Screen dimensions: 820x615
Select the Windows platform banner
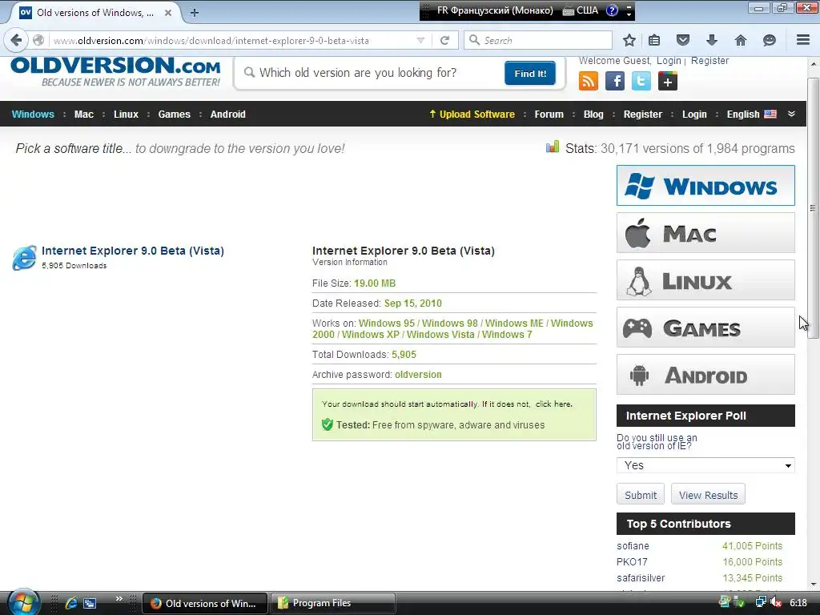tap(705, 186)
